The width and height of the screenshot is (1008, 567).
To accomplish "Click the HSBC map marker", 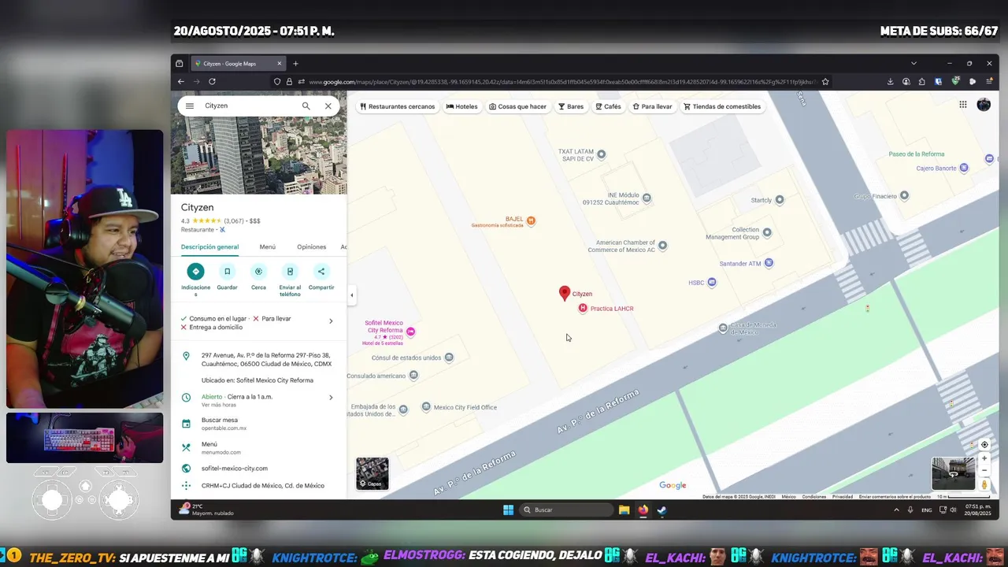I will tap(712, 282).
